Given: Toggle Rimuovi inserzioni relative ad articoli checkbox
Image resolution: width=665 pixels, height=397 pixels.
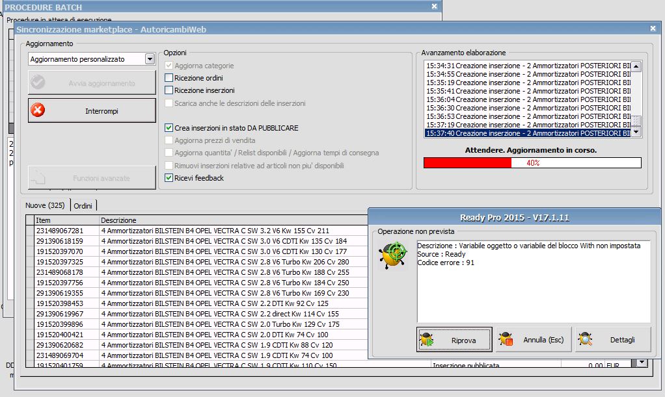Looking at the screenshot, I should [x=169, y=165].
